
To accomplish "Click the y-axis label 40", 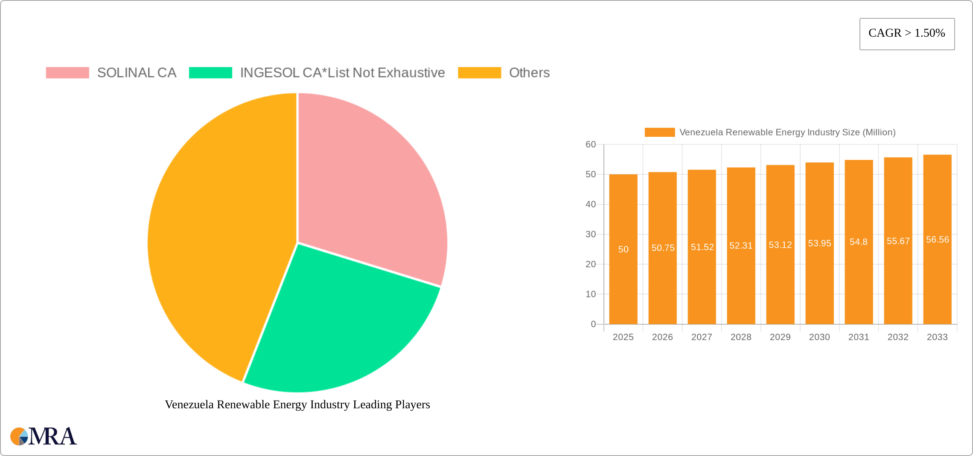I will click(591, 205).
